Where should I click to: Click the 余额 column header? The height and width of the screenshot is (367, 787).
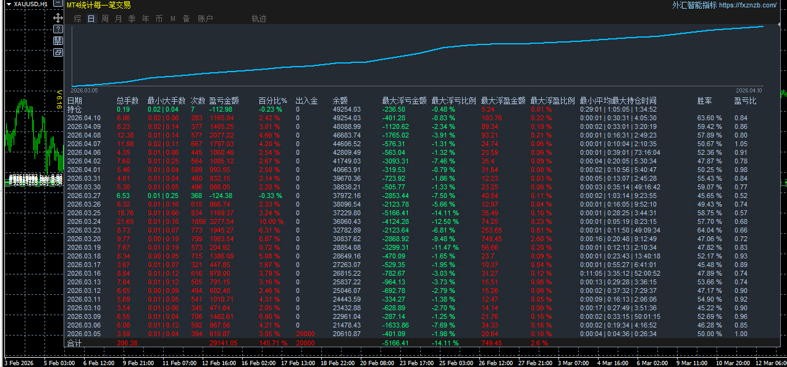click(340, 101)
